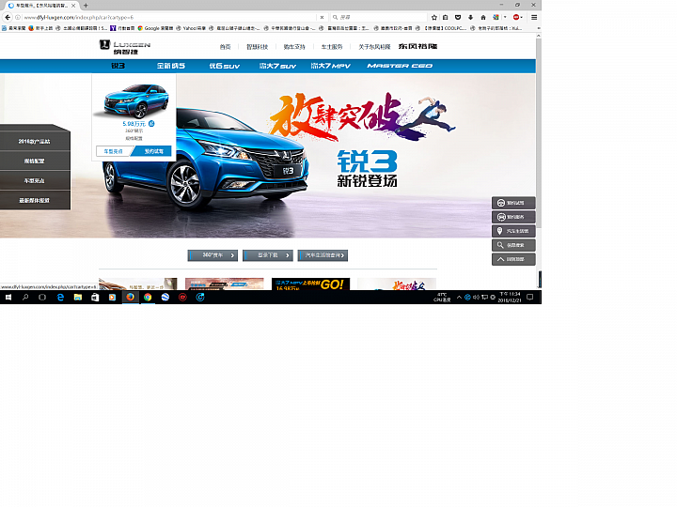Click the Pocket icon in Firefox toolbar
The image size is (677, 507).
(x=458, y=17)
